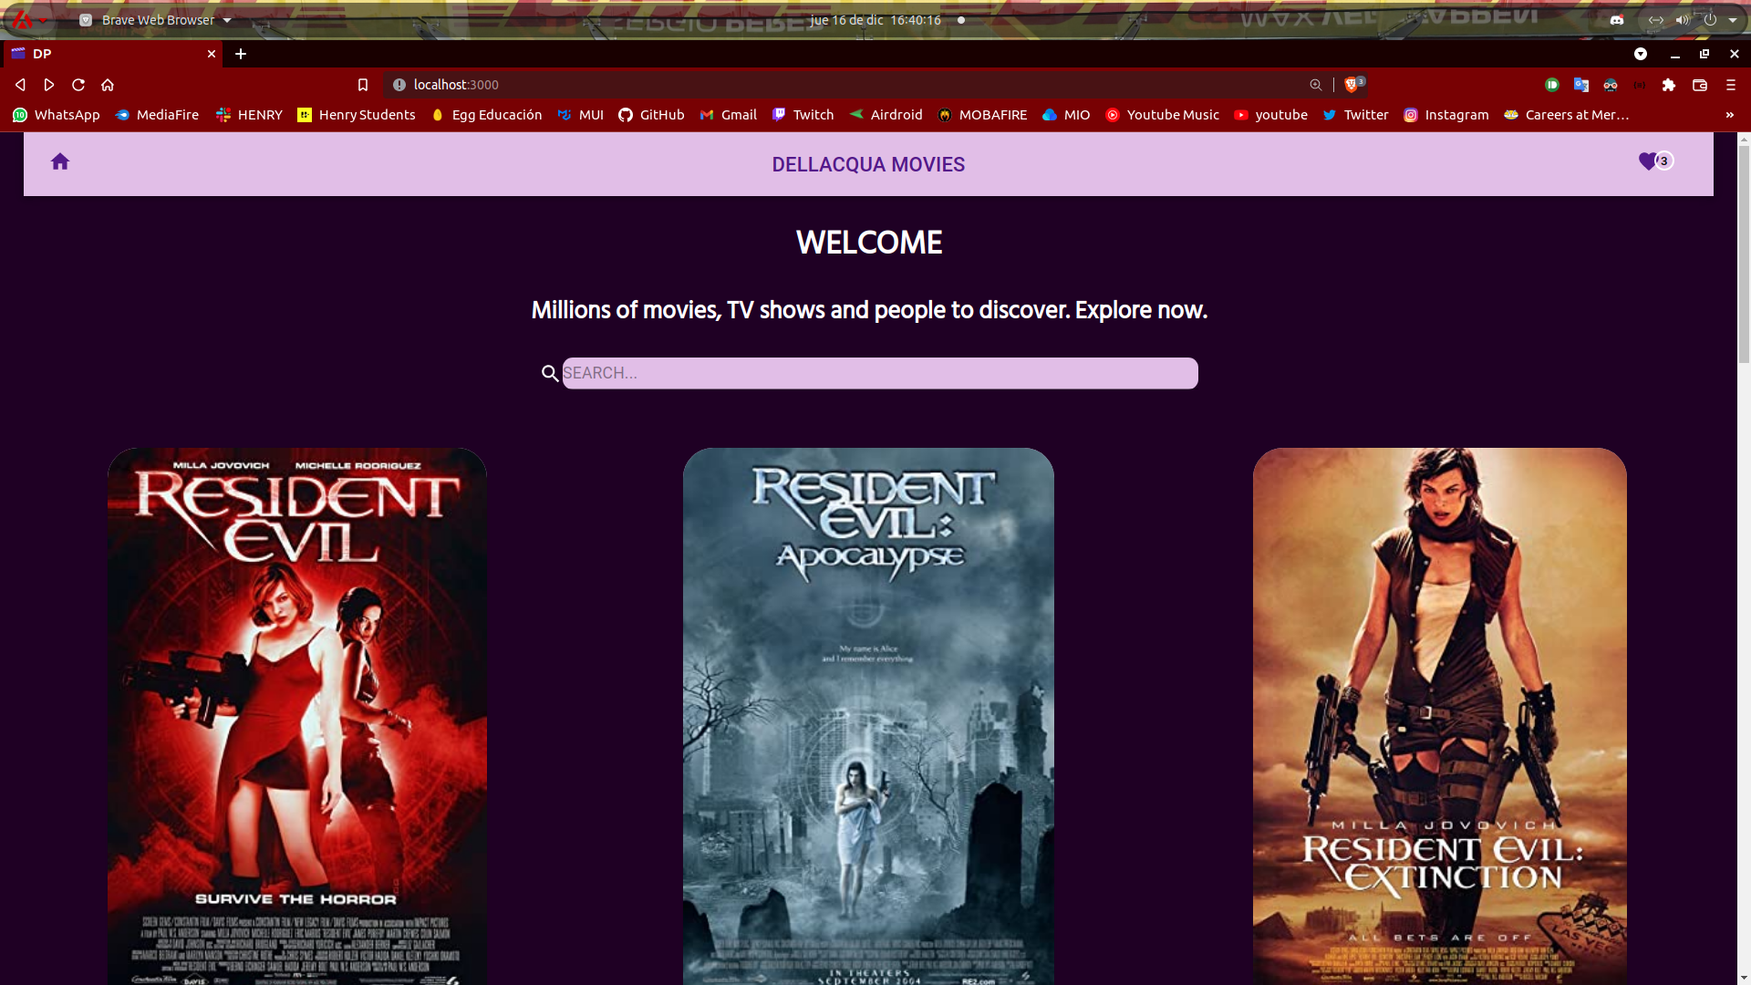1751x985 pixels.
Task: Click the Extensions puzzle-piece icon
Action: click(1667, 85)
